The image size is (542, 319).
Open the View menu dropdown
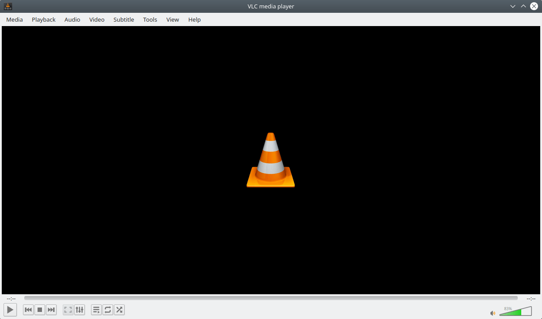tap(172, 19)
